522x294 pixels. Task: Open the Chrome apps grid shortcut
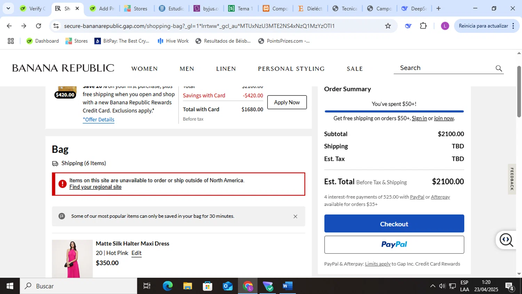[11, 41]
